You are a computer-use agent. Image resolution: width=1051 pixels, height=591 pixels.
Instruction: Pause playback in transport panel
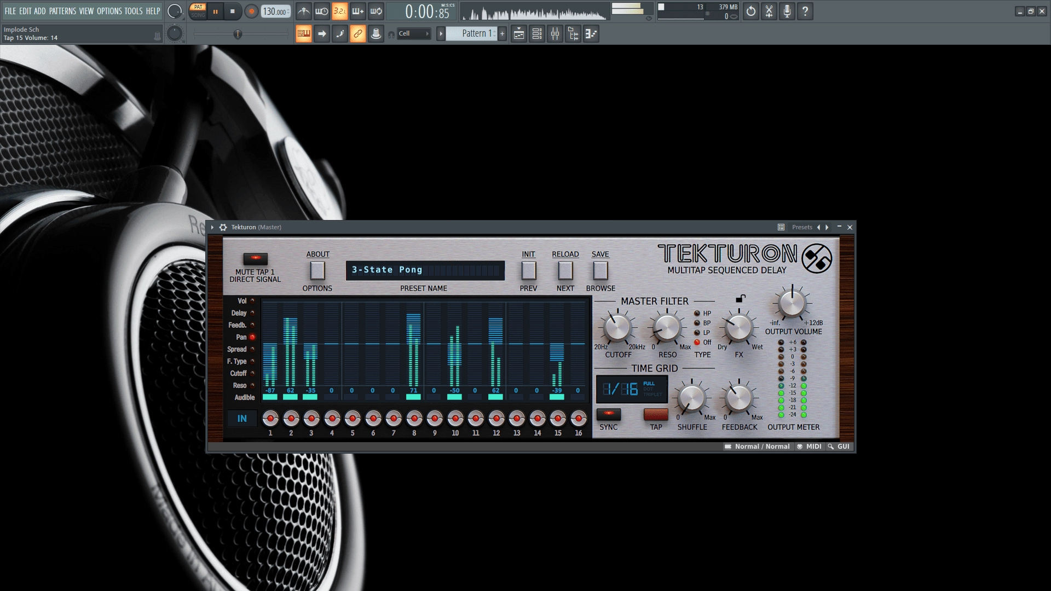[x=216, y=11]
